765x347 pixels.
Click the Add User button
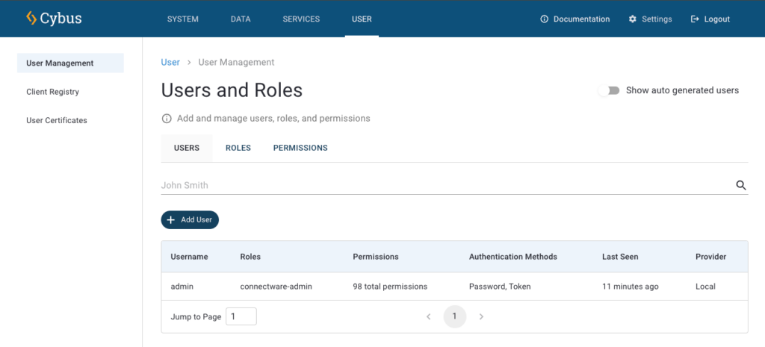point(190,220)
